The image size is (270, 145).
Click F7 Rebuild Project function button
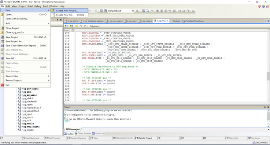tap(145, 138)
